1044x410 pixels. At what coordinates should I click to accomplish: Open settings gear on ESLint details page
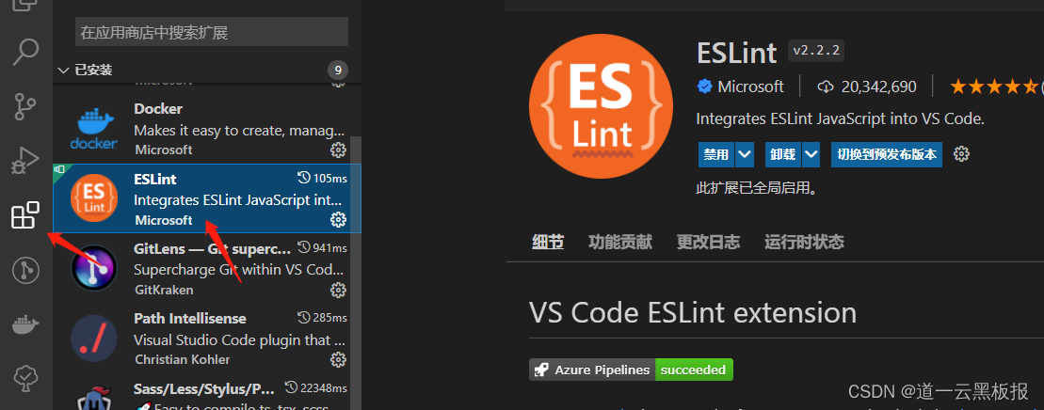click(x=961, y=154)
